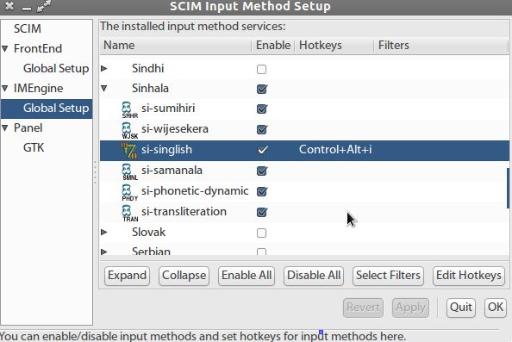Select the Sindhi row label
This screenshot has height=342, width=512.
tap(148, 69)
